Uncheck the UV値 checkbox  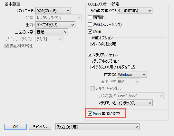[x=90, y=32]
